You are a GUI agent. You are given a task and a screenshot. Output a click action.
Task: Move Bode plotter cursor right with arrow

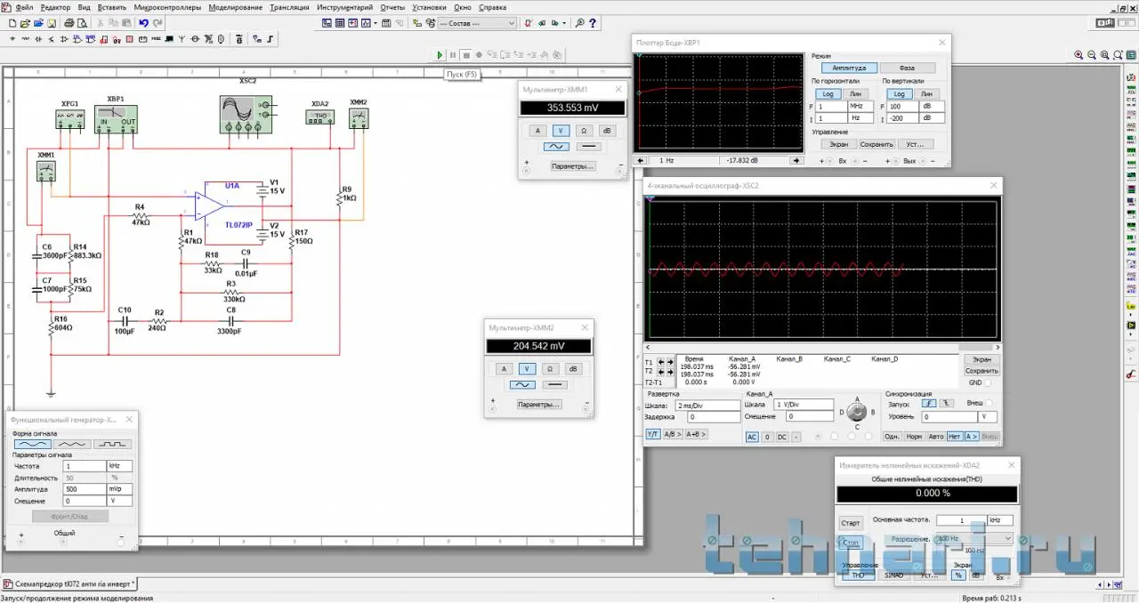796,160
